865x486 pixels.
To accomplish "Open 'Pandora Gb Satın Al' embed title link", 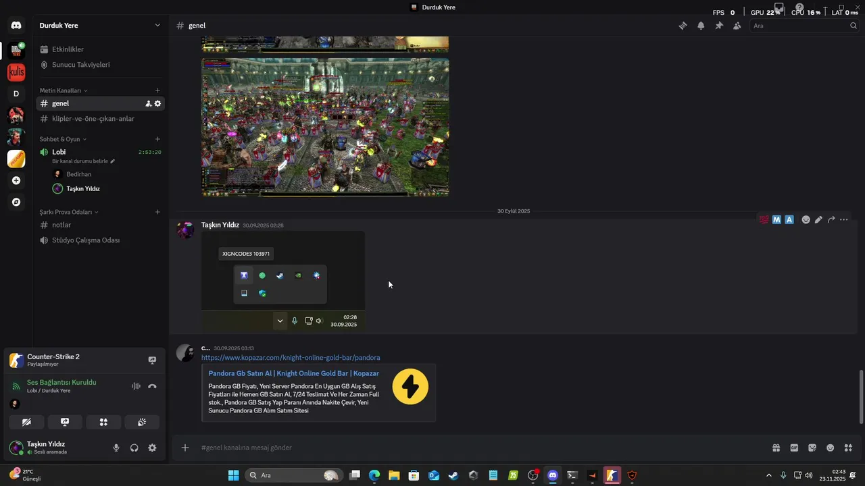I will pyautogui.click(x=293, y=373).
